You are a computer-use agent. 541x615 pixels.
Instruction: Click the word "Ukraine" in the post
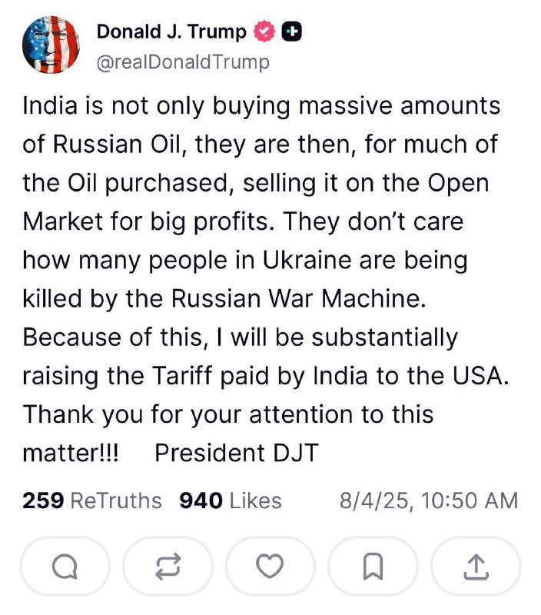[307, 260]
